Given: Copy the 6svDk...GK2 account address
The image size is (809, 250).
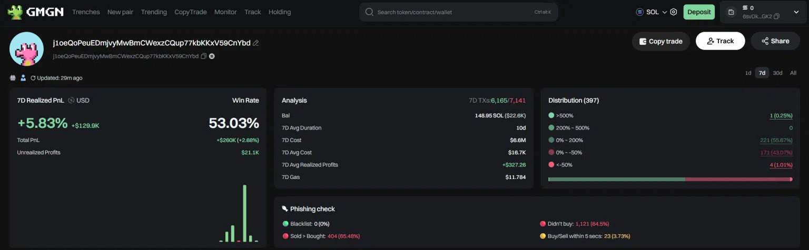Looking at the screenshot, I should [776, 17].
